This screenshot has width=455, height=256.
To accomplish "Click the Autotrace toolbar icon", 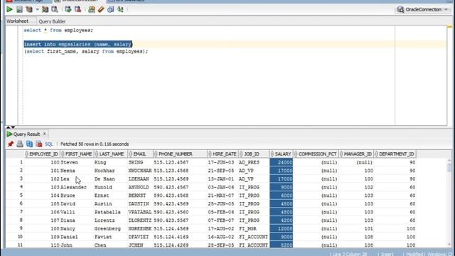I will pos(45,9).
